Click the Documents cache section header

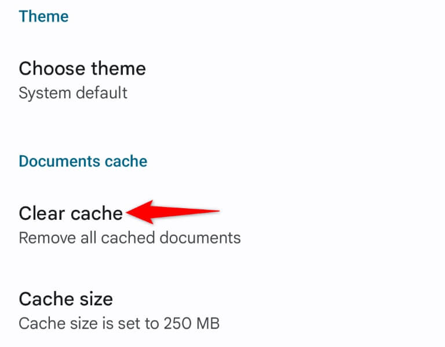click(x=83, y=161)
